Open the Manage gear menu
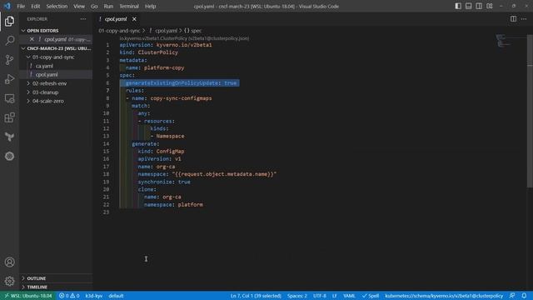Viewport: 533px width, 300px height. pos(9,282)
